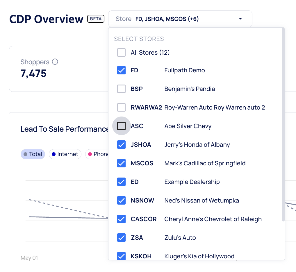This screenshot has height=272, width=296.
Task: Uncheck the FD Fullpath Demo checkbox
Action: click(121, 70)
